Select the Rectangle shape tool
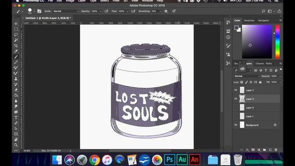The width and height of the screenshot is (295, 166). (16, 134)
